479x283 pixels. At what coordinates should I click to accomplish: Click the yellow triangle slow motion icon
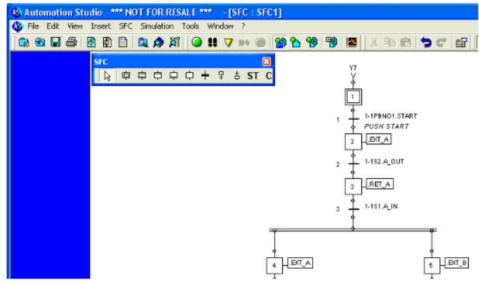(x=228, y=42)
